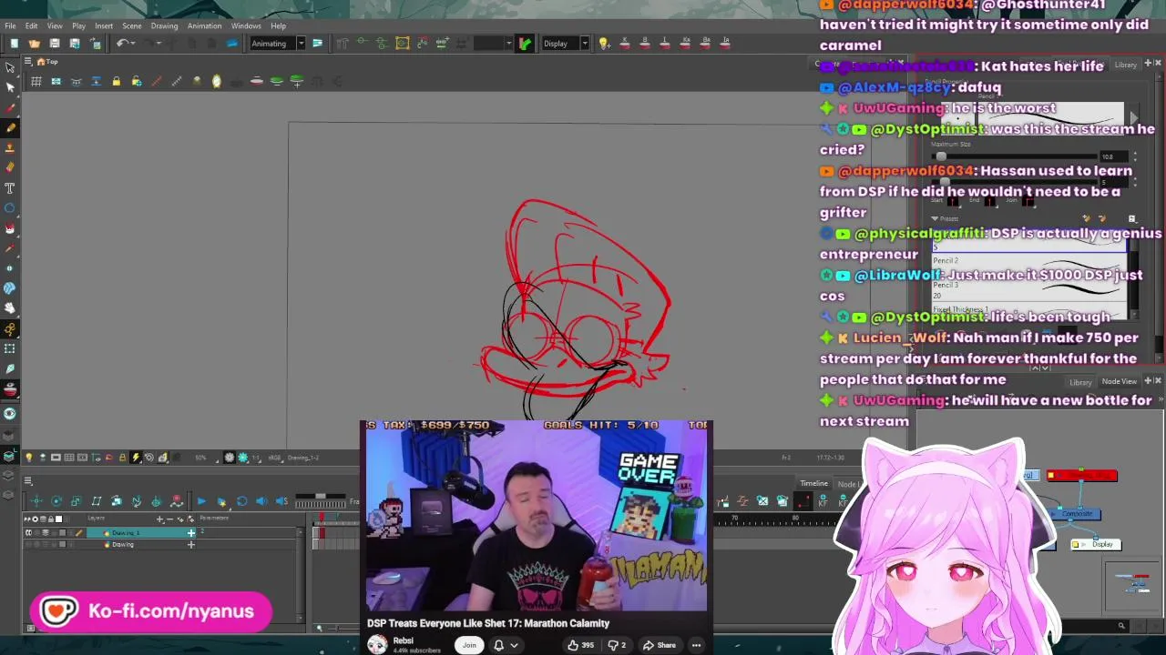
Task: Toggle Sound Scrubbing icon
Action: pos(281,501)
